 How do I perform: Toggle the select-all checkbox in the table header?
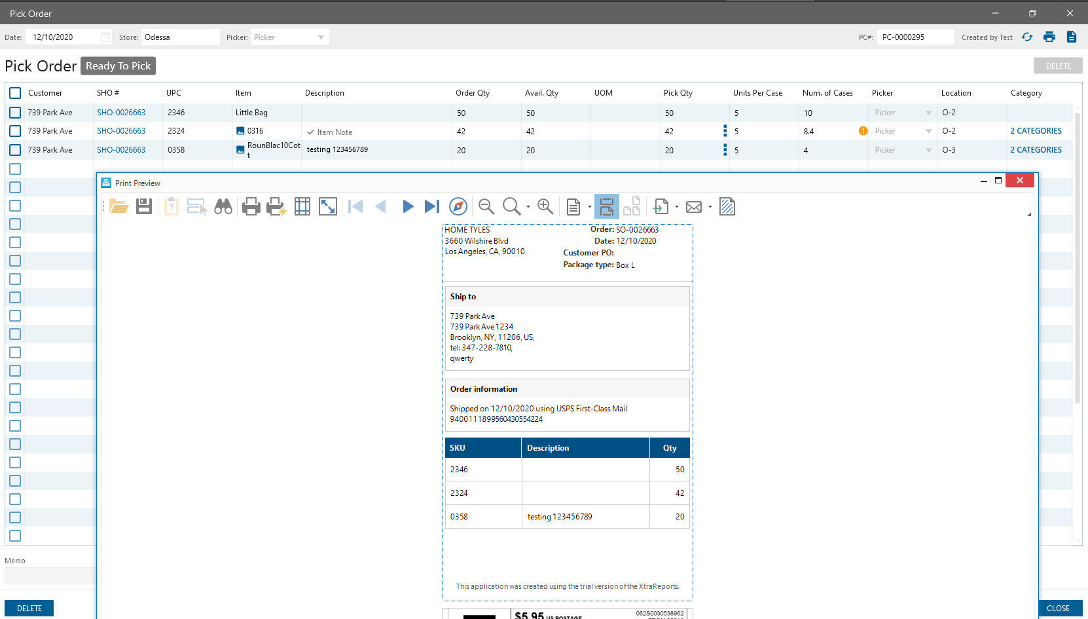pos(15,93)
